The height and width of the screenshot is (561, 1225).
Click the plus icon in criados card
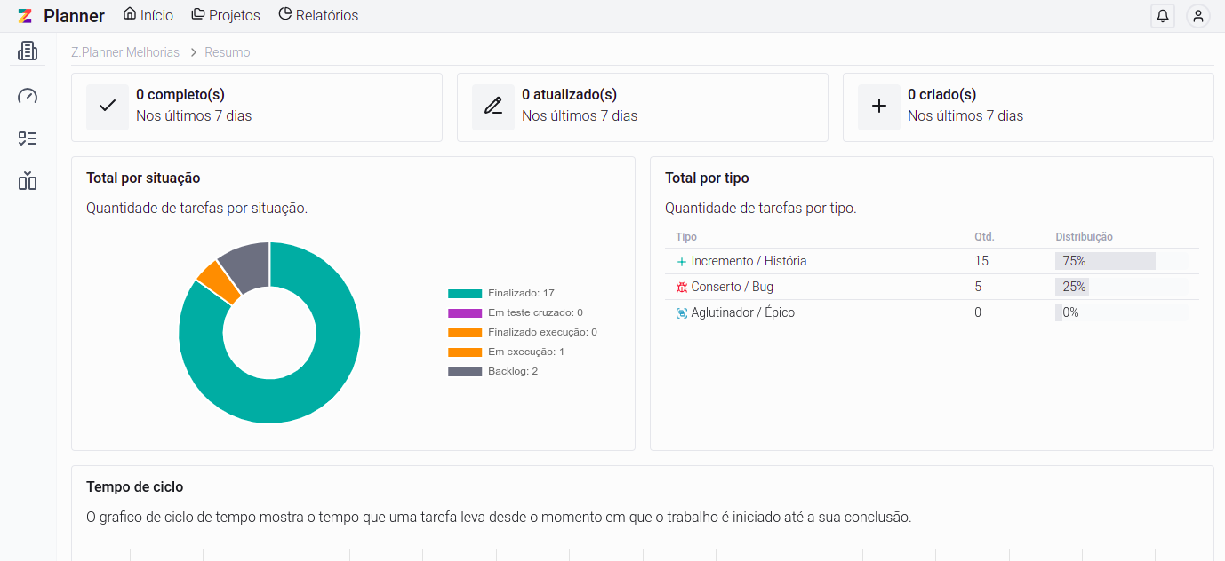879,106
